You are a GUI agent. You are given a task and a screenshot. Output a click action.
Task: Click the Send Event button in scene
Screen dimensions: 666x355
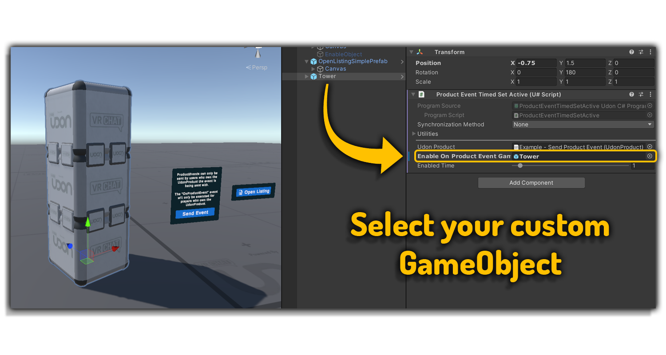[x=195, y=213]
